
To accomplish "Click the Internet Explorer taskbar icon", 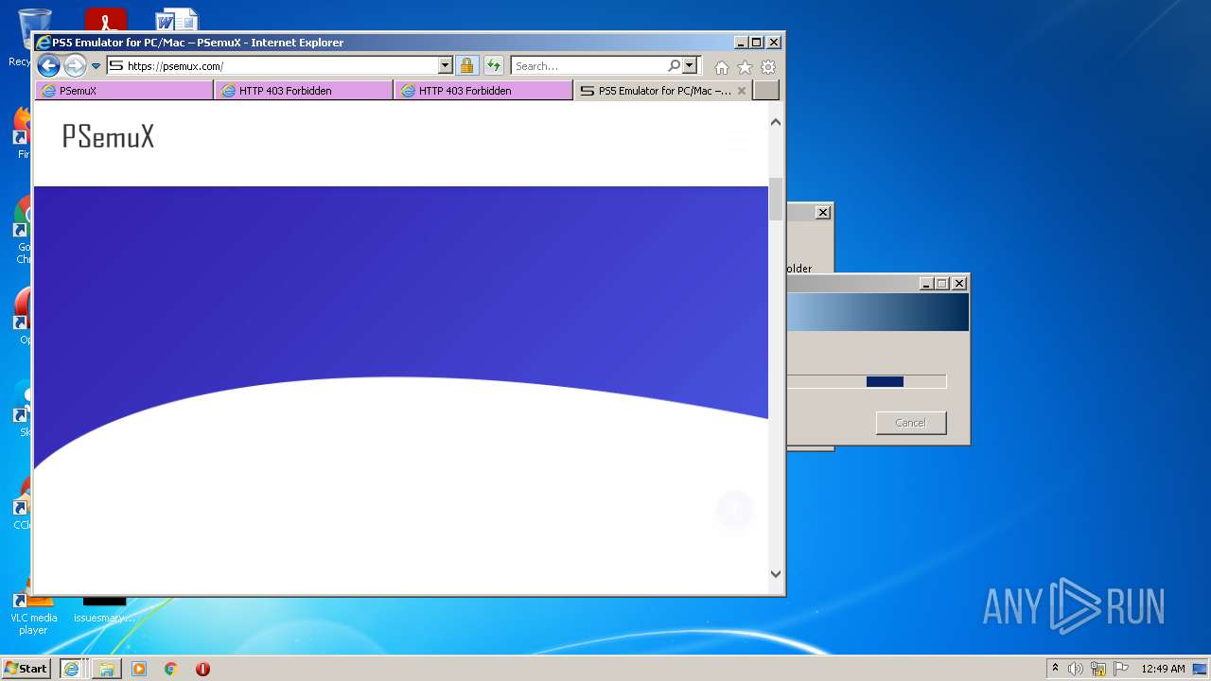I will 71,669.
